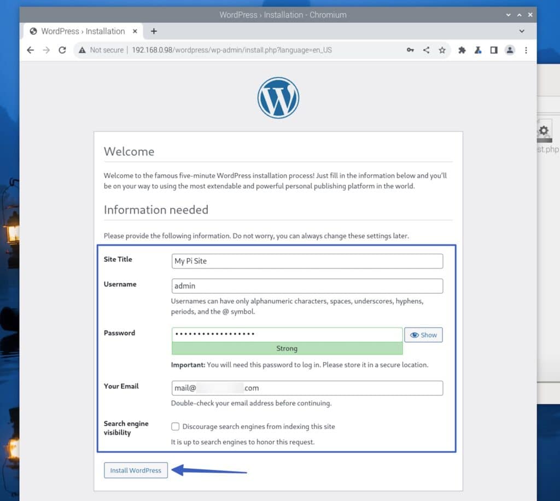Open Chromium's password manager key icon
The height and width of the screenshot is (501, 560).
click(410, 50)
